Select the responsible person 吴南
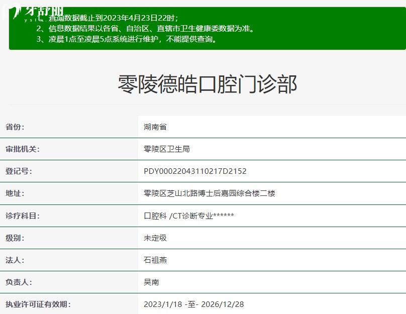The height and width of the screenshot is (314, 406). pos(151,282)
